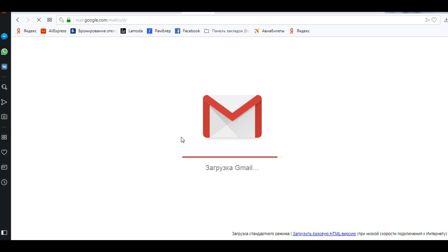Viewport: 448px width, 252px height.
Task: Open the Авиабилеты bookmark
Action: [x=269, y=31]
